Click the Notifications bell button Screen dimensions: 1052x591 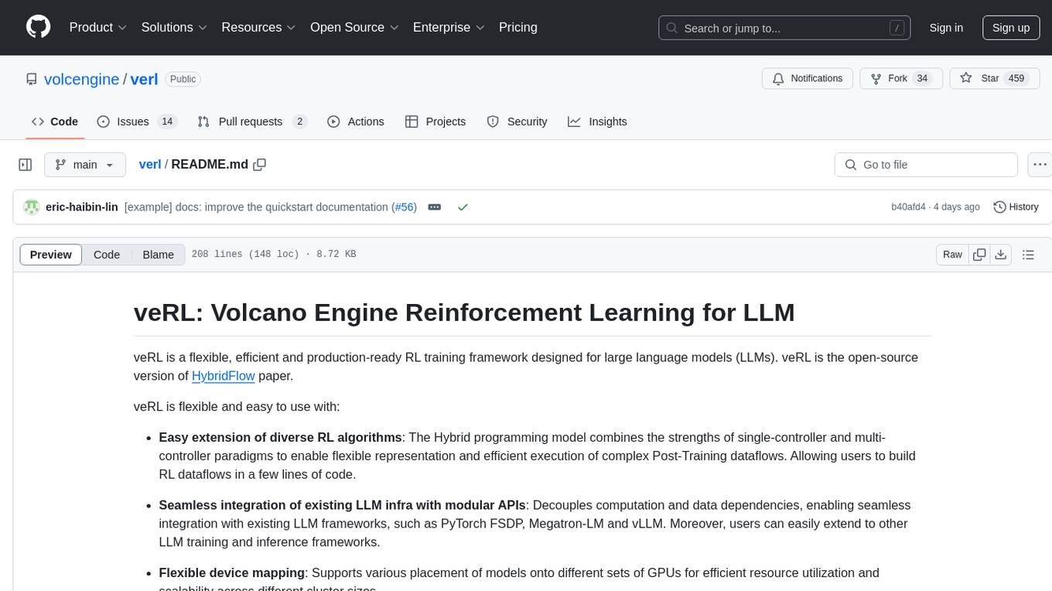pos(808,78)
